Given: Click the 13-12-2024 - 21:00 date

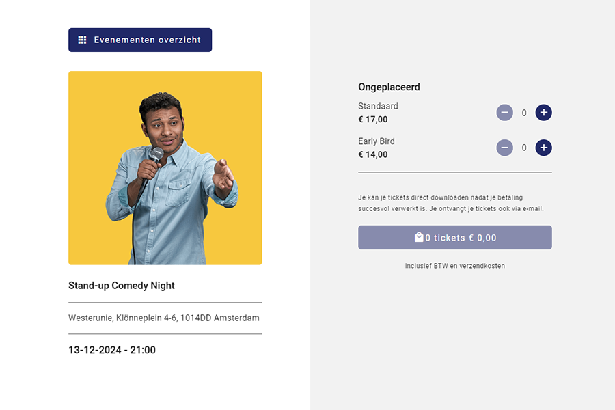Looking at the screenshot, I should pyautogui.click(x=112, y=351).
